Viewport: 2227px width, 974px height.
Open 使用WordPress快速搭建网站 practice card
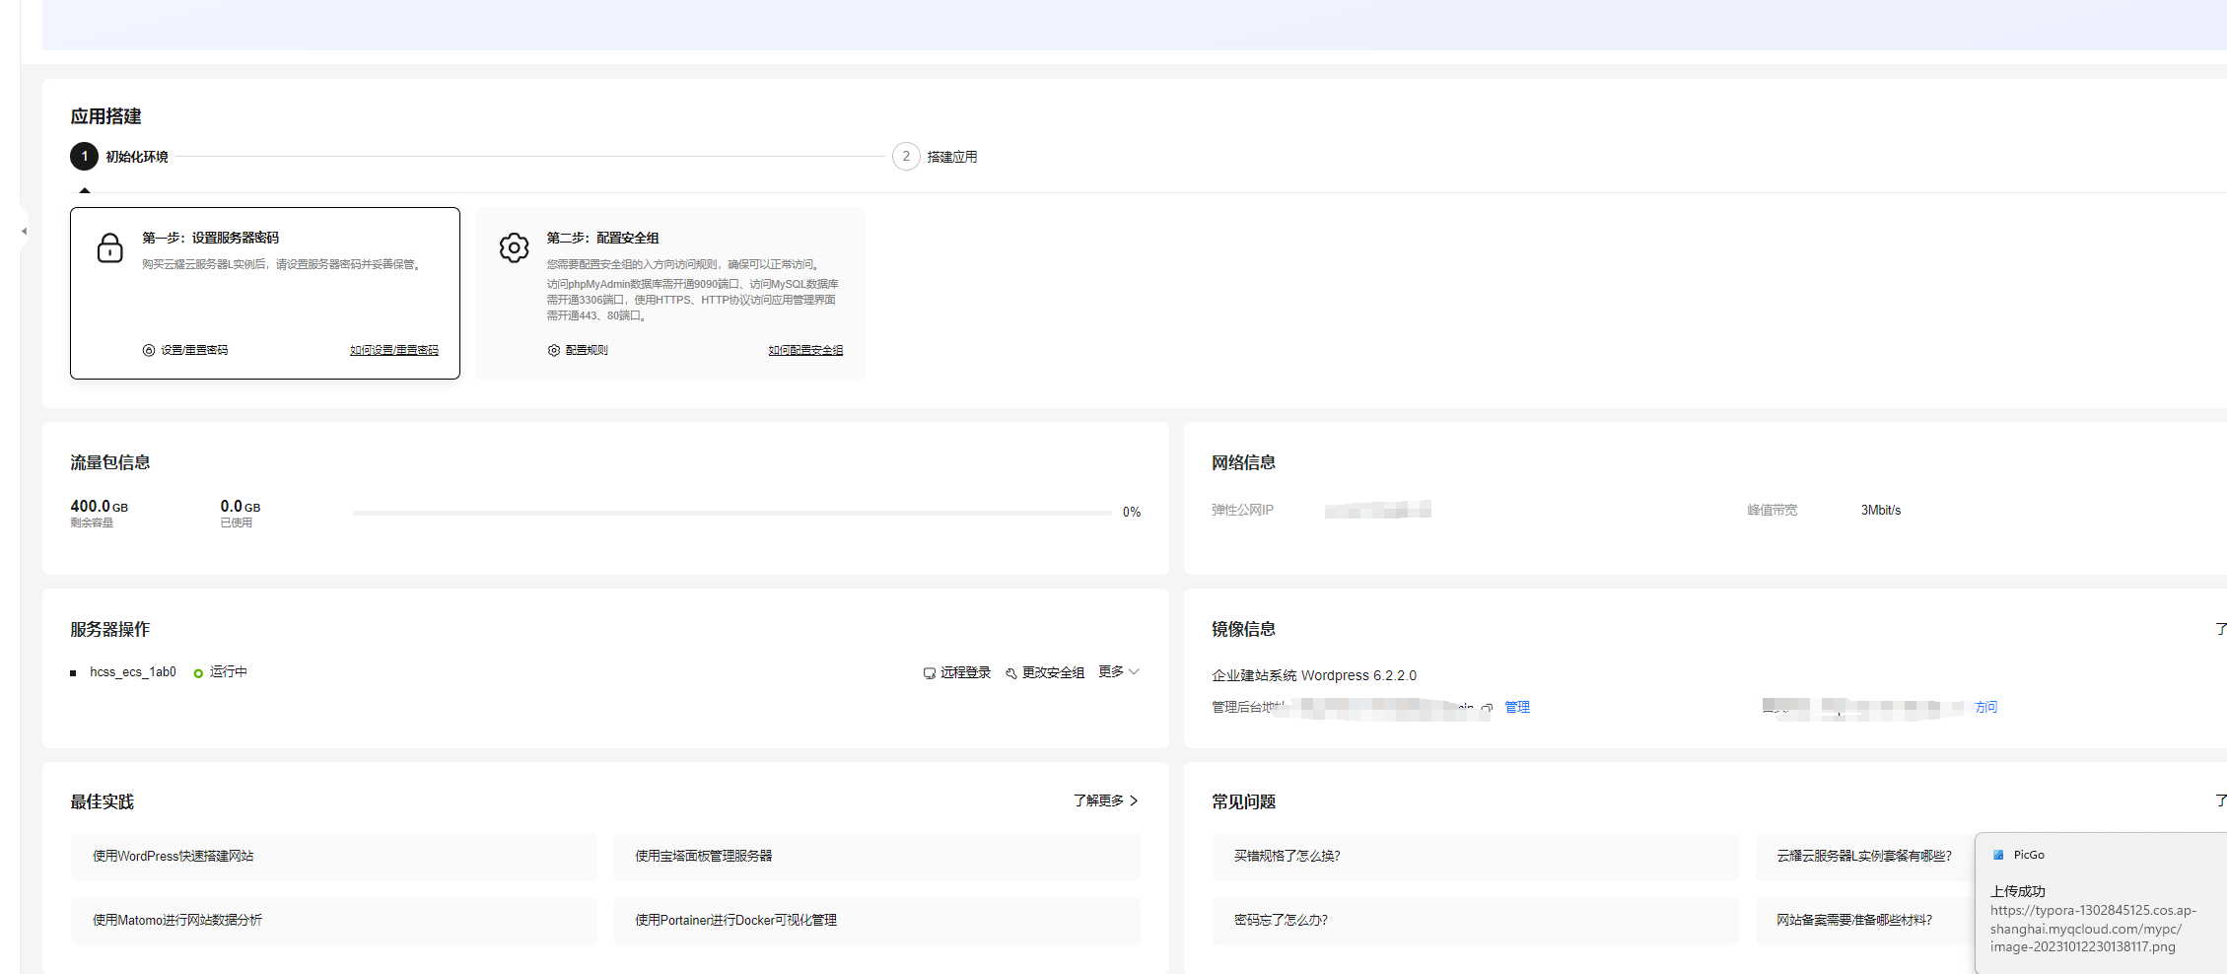coord(333,856)
